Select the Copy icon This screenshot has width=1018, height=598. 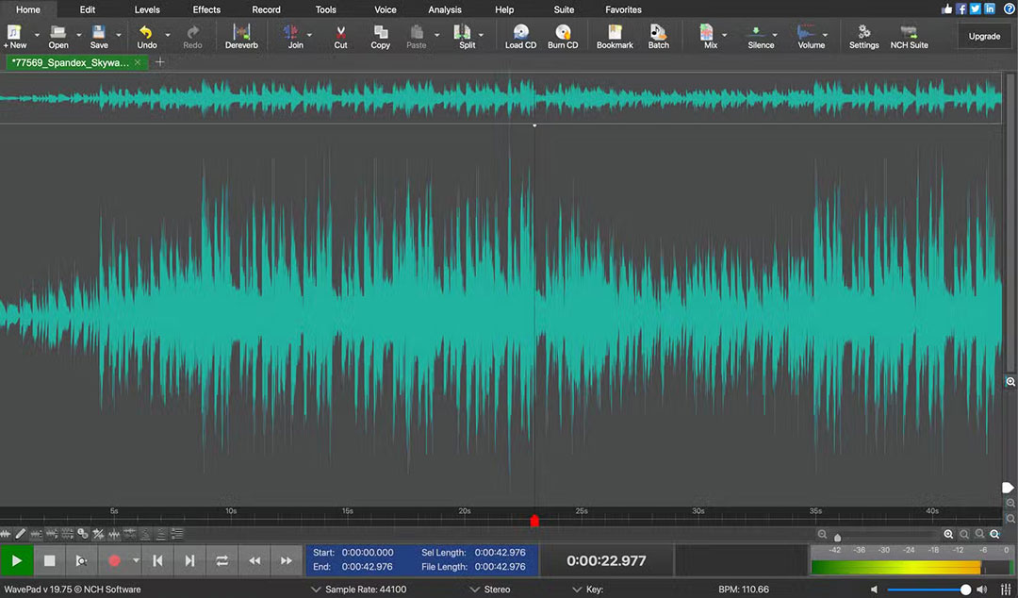point(380,36)
